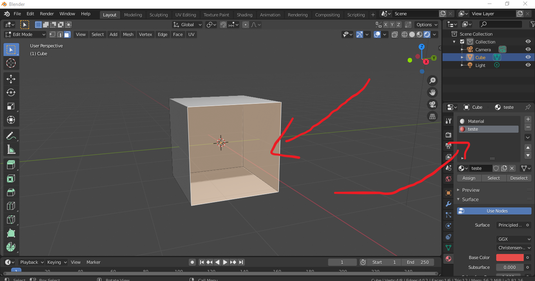The width and height of the screenshot is (535, 281).
Task: Activate the Move tool in the toolbar
Action: [x=11, y=79]
